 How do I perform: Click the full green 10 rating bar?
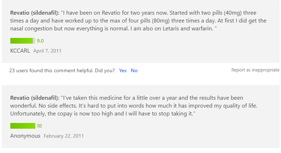point(23,126)
